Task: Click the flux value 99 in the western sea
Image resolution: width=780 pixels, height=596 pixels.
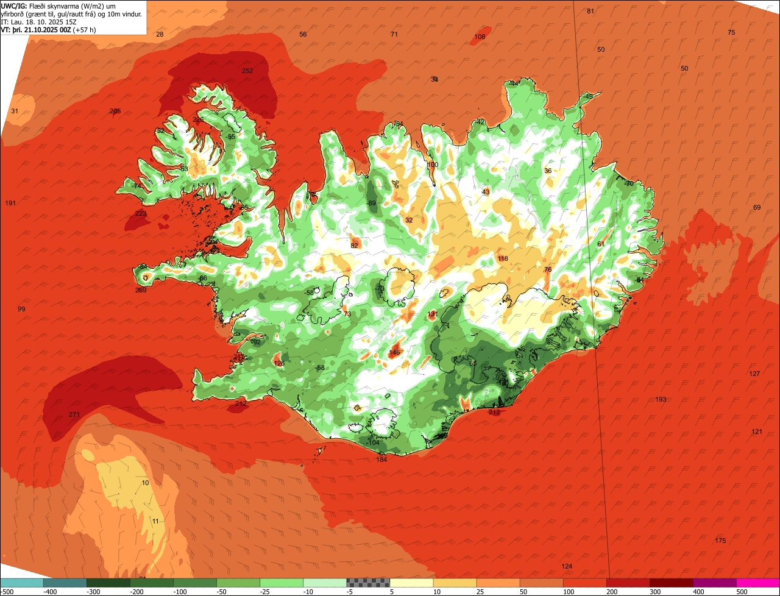Action: tap(21, 310)
